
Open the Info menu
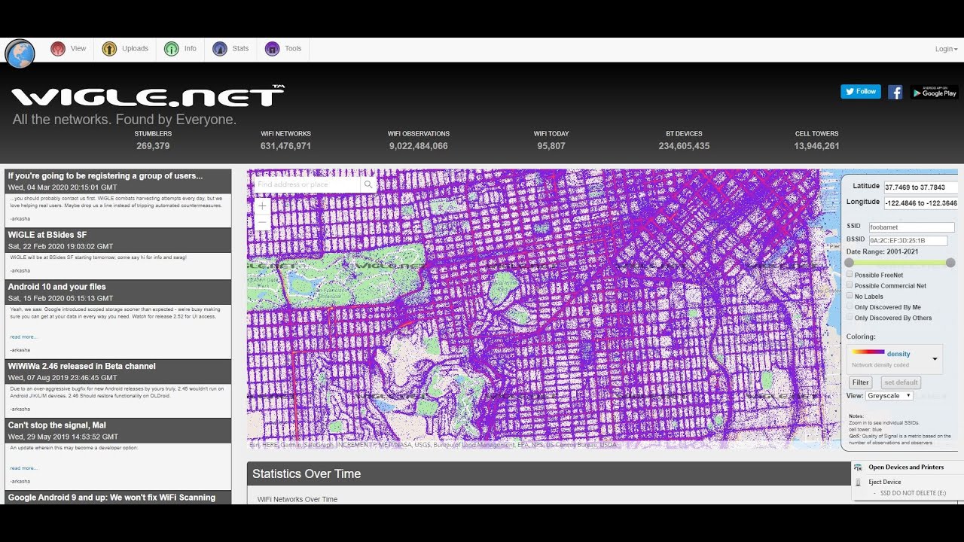[181, 49]
